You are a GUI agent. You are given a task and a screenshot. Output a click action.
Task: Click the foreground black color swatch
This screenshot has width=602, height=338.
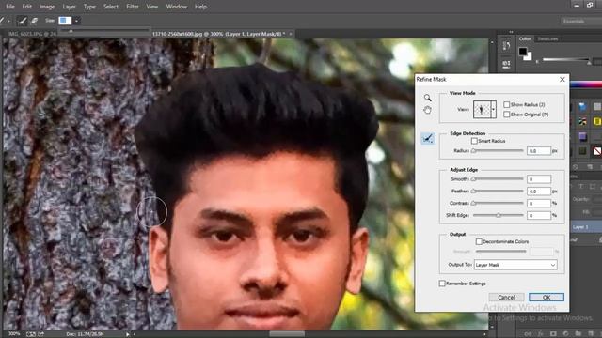[523, 51]
